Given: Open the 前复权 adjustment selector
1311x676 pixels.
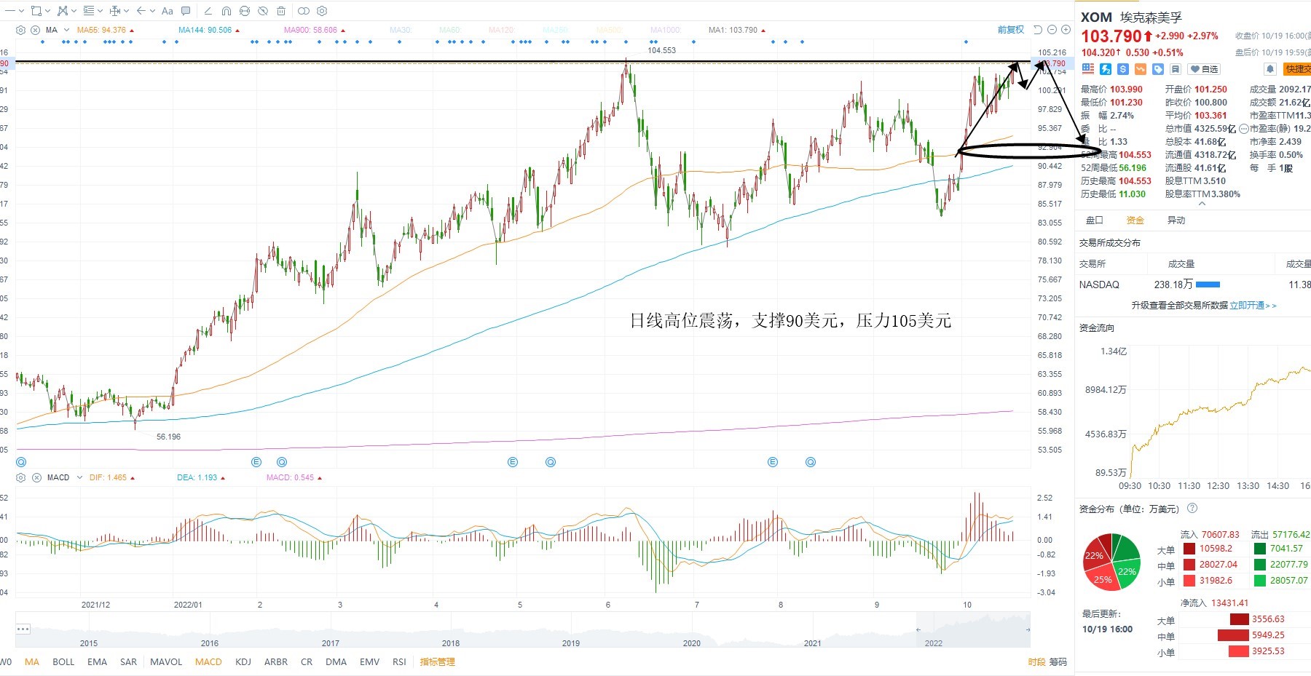Looking at the screenshot, I should point(1011,30).
